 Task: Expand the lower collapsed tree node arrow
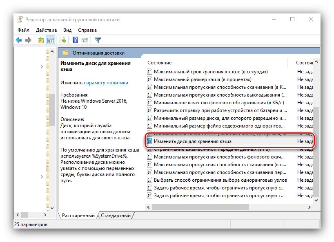point(42,176)
